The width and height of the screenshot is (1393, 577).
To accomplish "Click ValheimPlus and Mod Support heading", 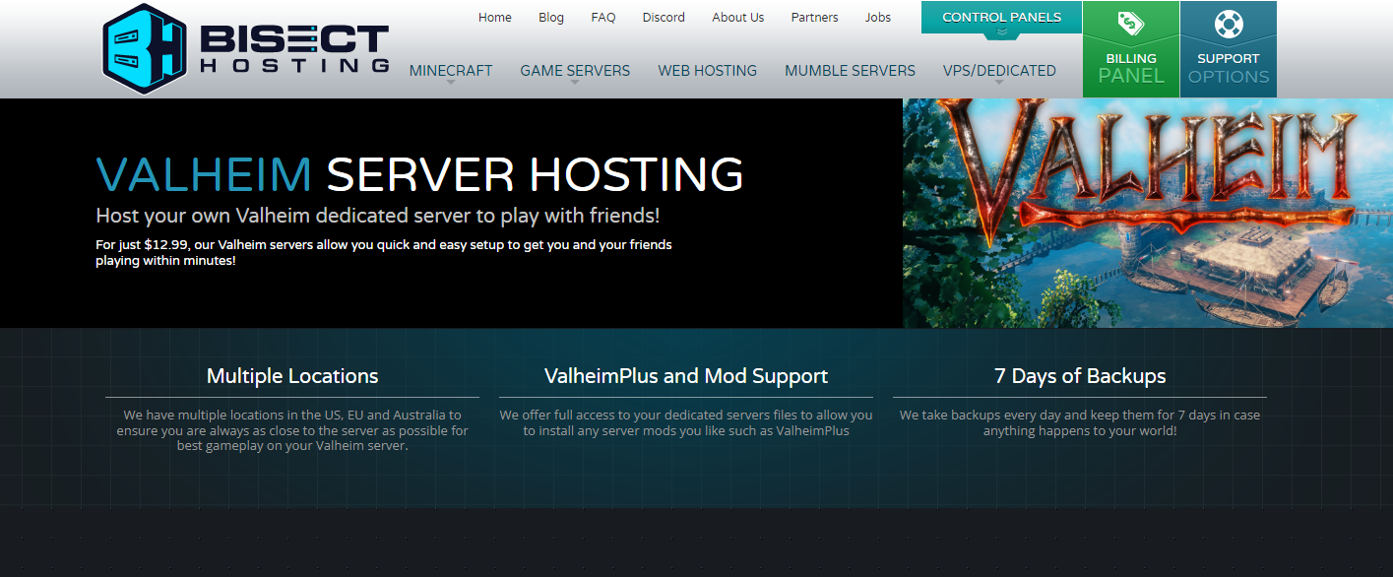I will pos(686,376).
